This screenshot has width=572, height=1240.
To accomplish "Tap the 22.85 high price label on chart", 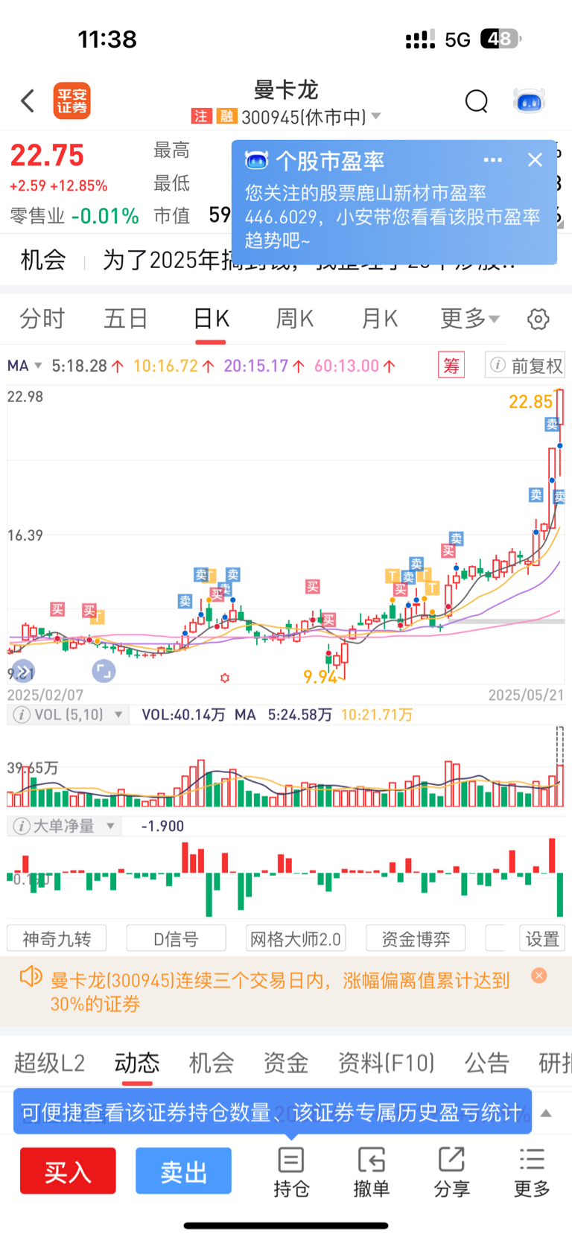I will pyautogui.click(x=530, y=402).
